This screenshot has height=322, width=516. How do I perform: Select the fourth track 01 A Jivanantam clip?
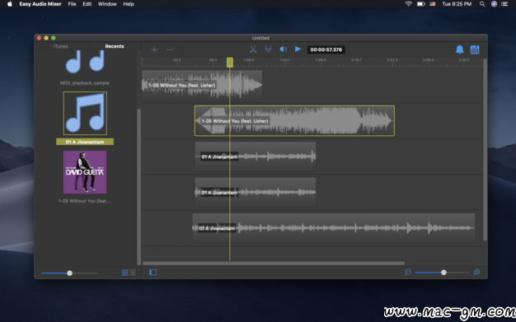coord(256,192)
